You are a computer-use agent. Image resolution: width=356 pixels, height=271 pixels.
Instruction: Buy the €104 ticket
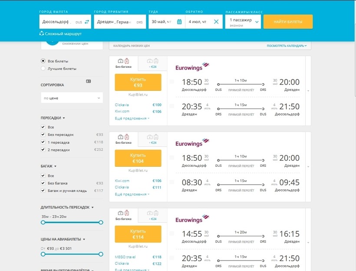[138, 158]
